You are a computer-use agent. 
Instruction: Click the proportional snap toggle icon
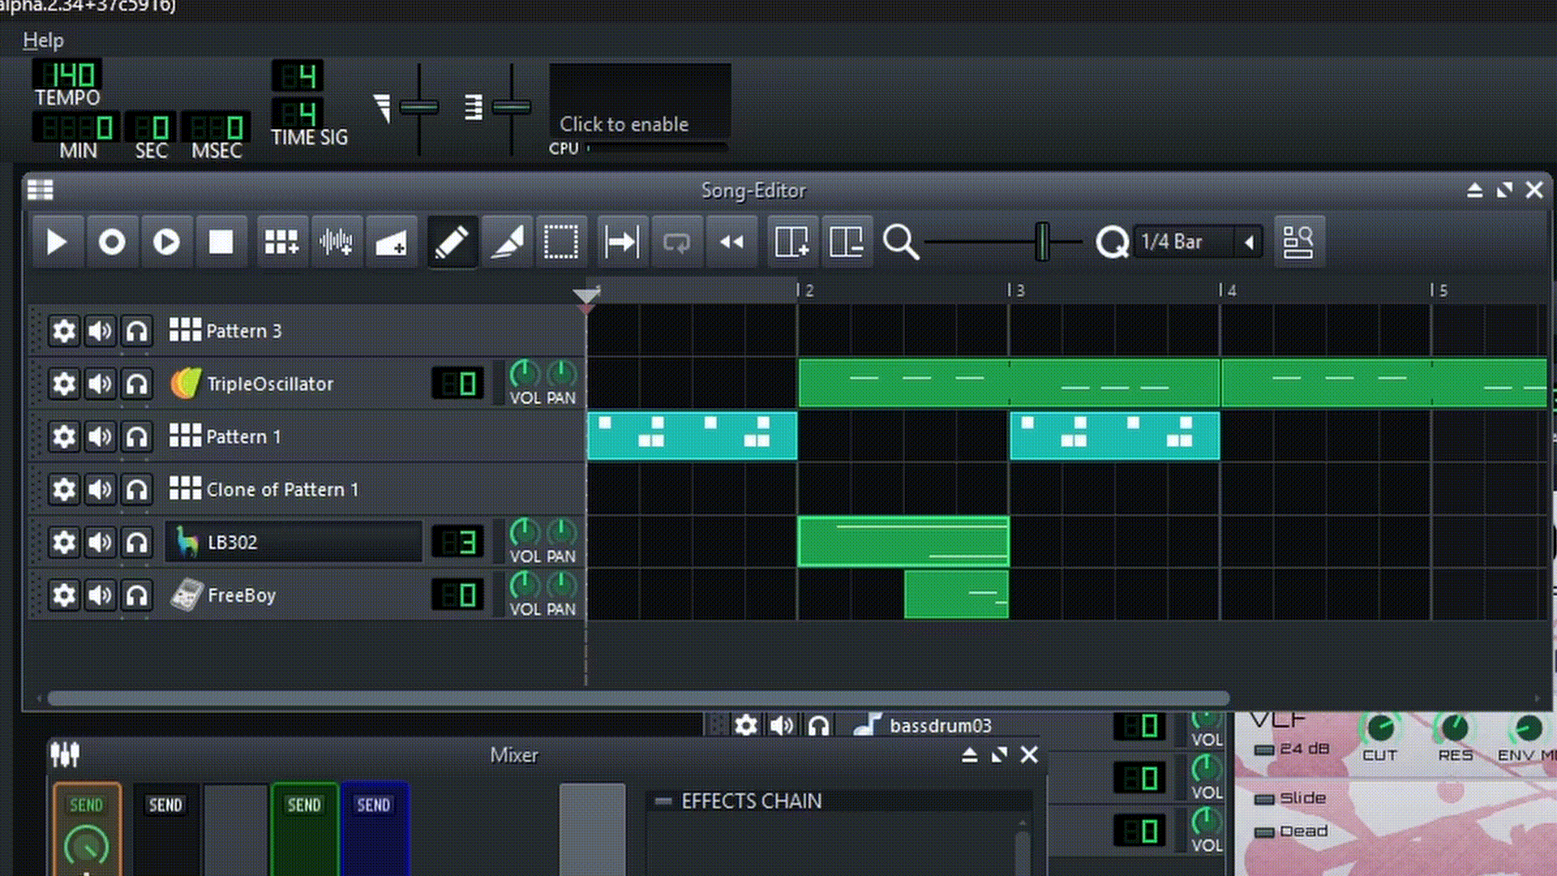[x=1298, y=242]
